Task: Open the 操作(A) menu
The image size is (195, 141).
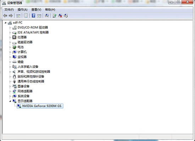Action: click(x=22, y=10)
